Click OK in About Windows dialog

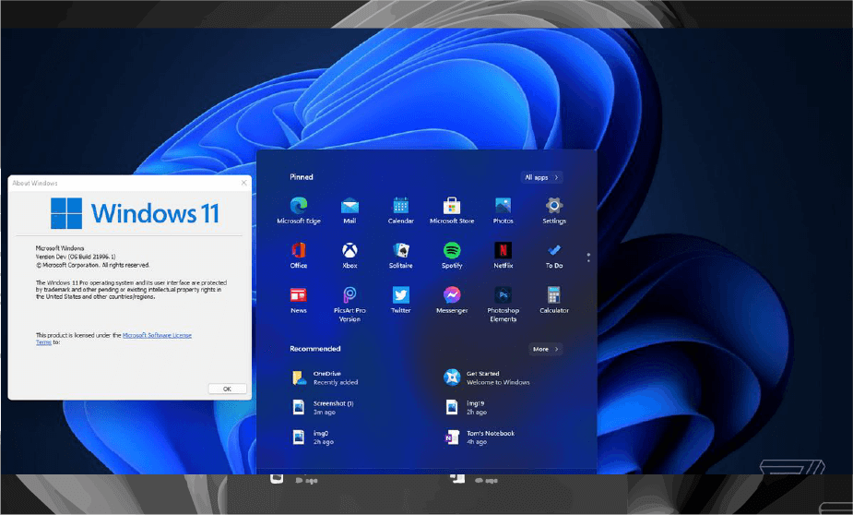[x=227, y=389]
